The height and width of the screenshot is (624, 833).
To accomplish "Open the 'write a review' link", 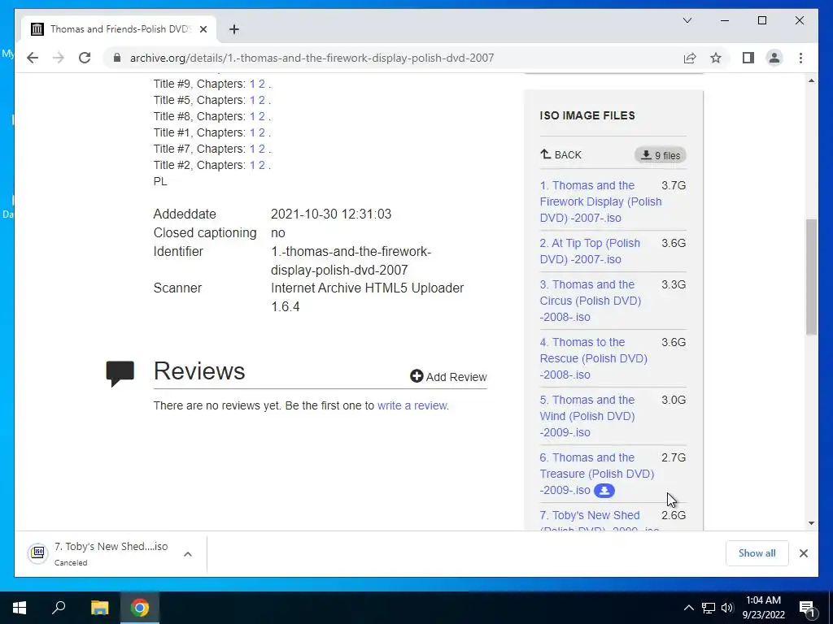I will click(x=412, y=405).
